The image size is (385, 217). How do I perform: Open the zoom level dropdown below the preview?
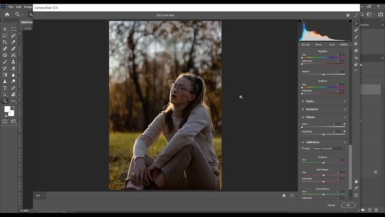40,196
